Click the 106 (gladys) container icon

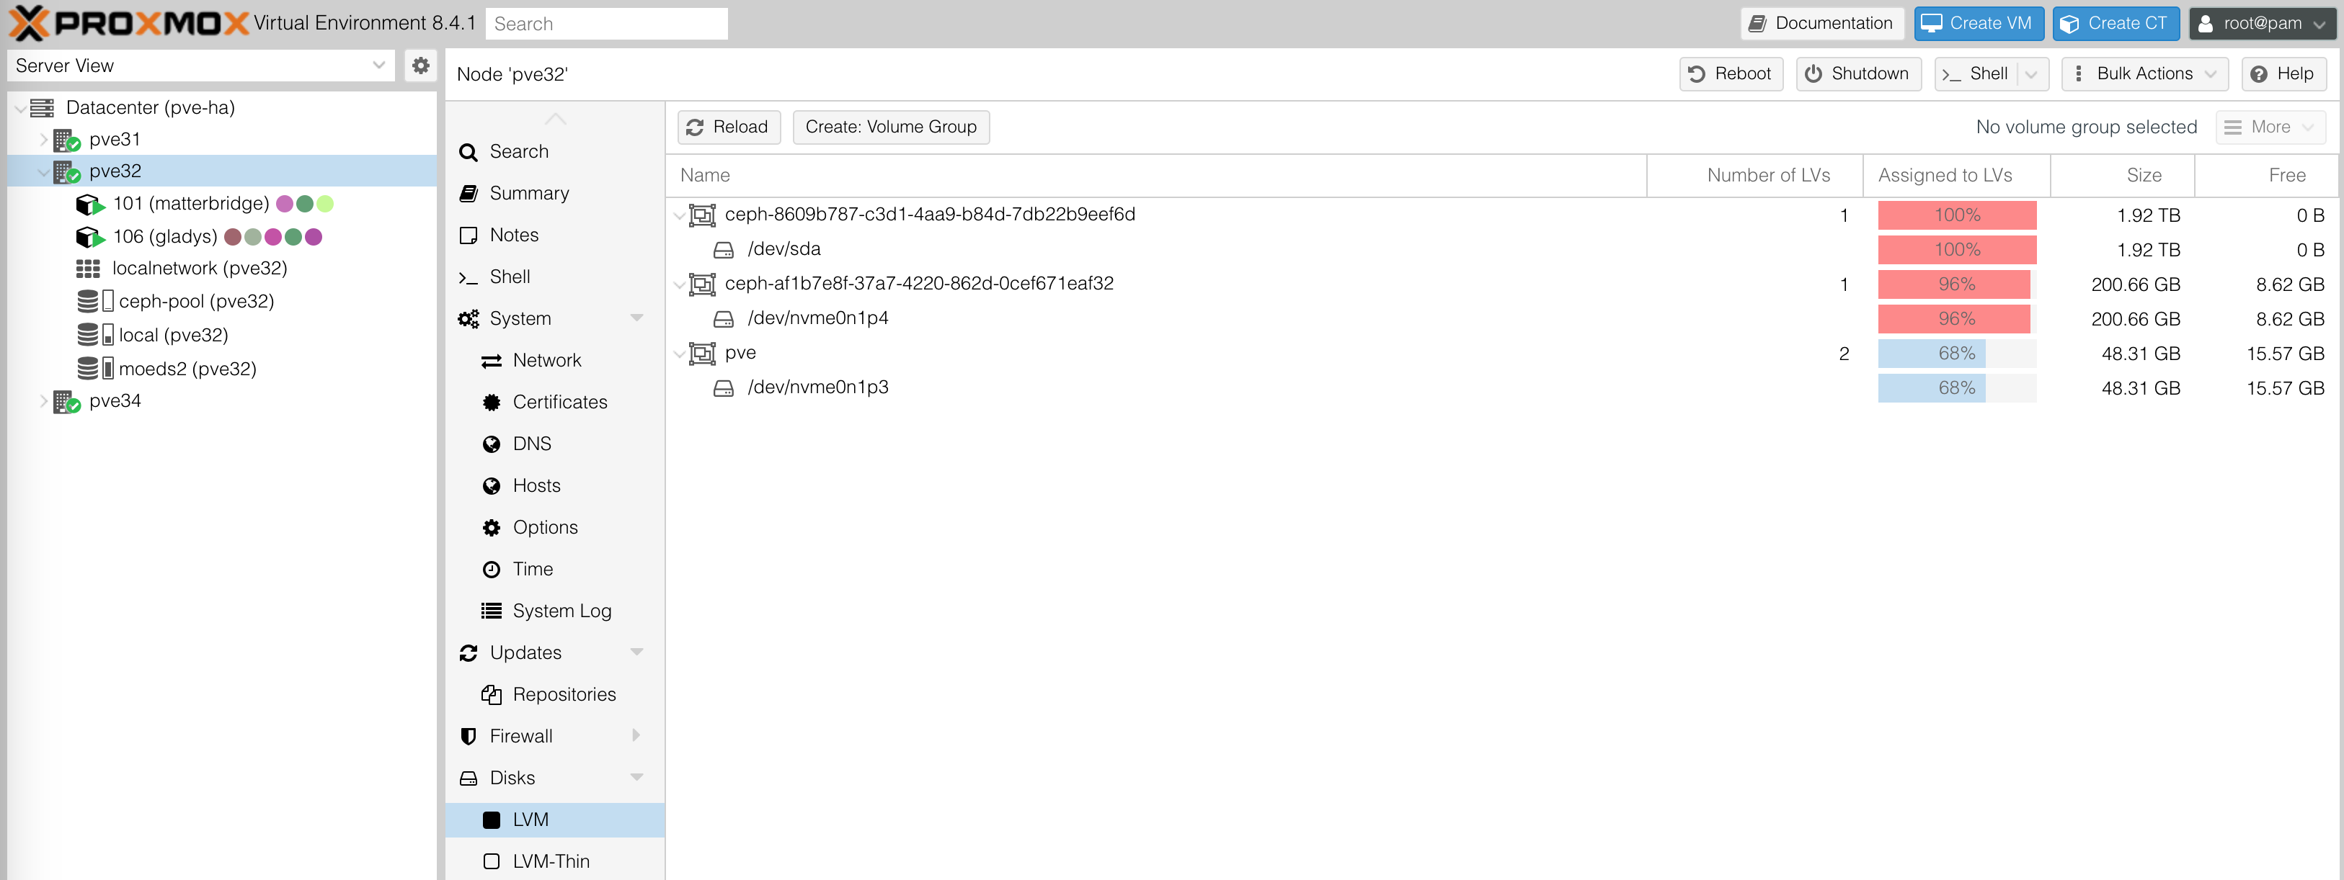[90, 237]
